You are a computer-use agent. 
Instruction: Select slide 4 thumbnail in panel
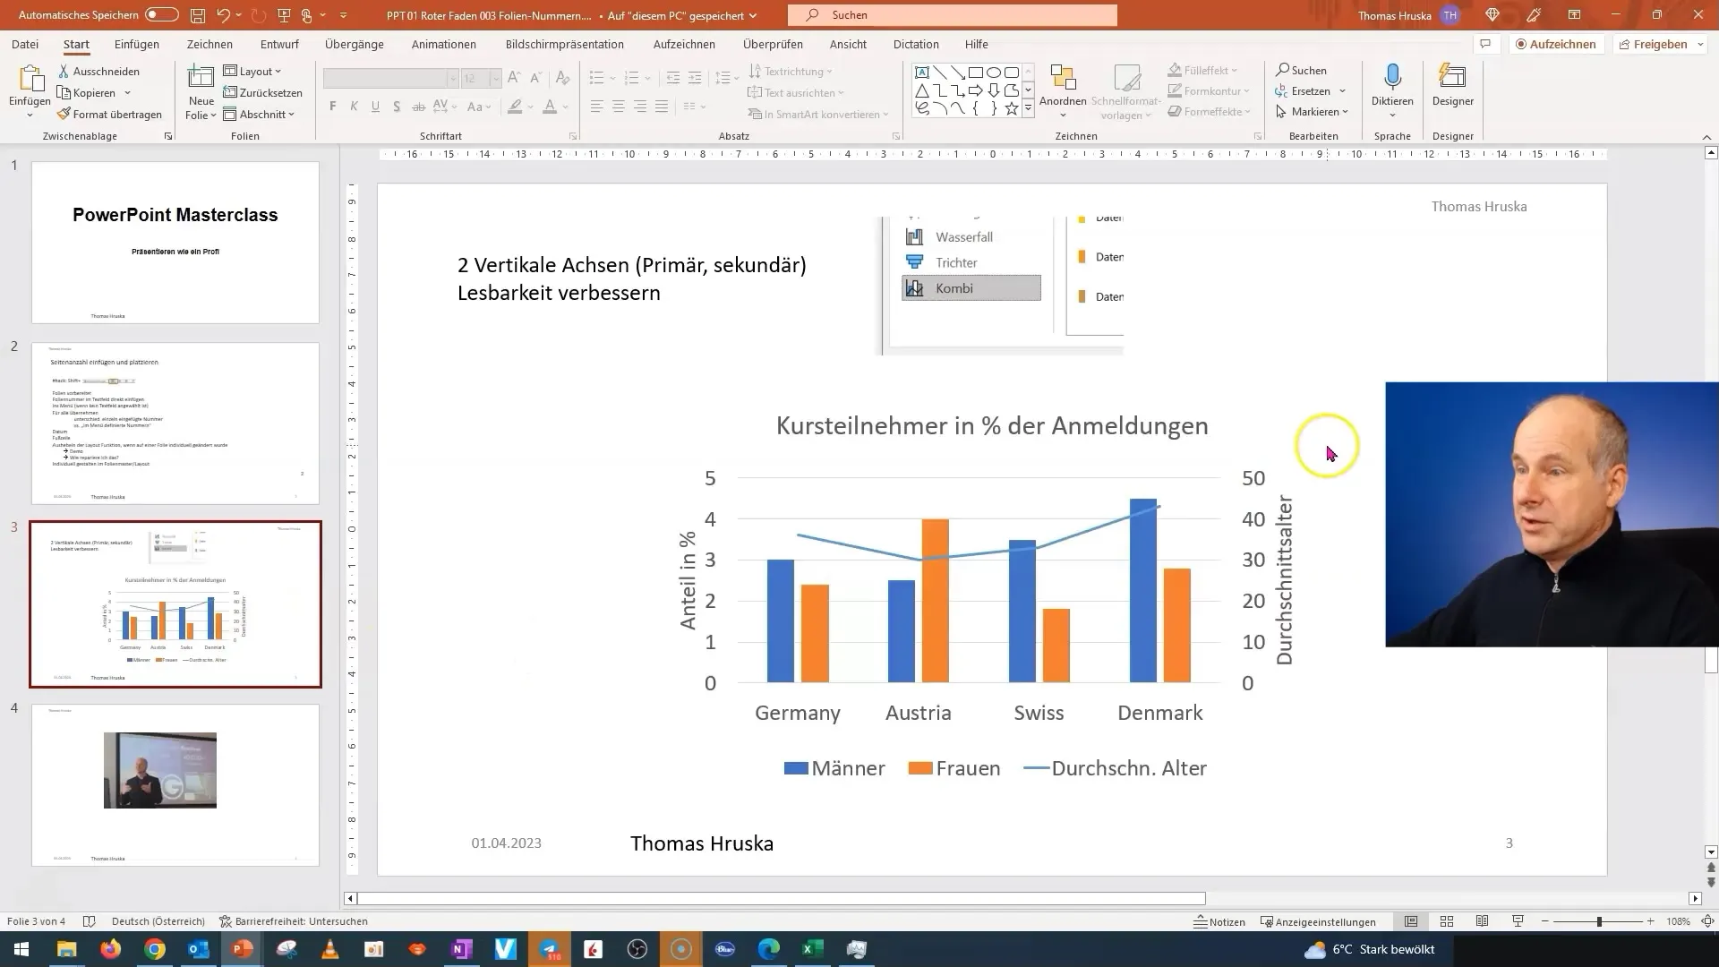[175, 785]
